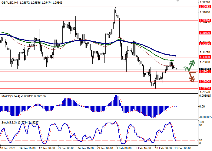Screen dimensions: 212x151
Task: Click the Stochastic 80 level scale label
Action: (x=201, y=125)
